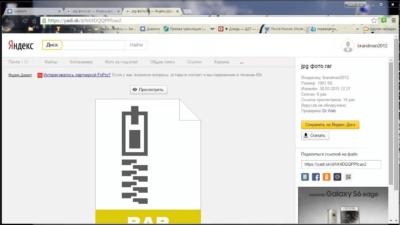Viewport: 400px width, 225px height.
Task: Expand the hidden bookmarks chevron
Action: tap(358, 29)
